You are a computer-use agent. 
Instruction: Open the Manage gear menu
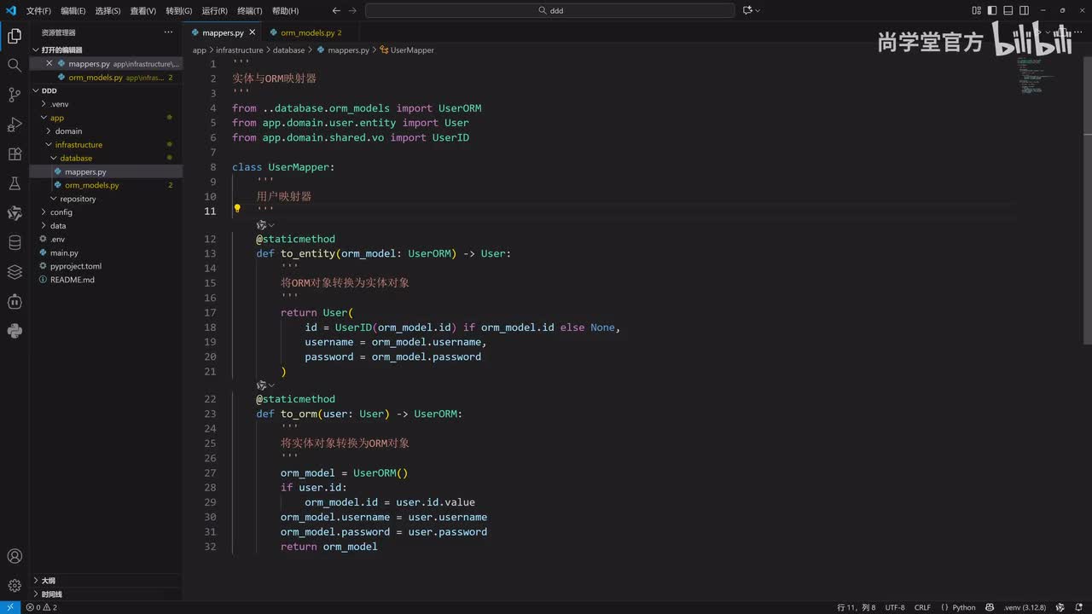coord(15,586)
